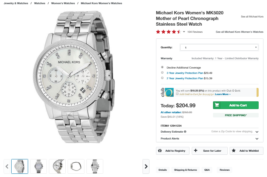
Task: Go to Women's Watches in the breadcrumb
Action: pos(63,3)
